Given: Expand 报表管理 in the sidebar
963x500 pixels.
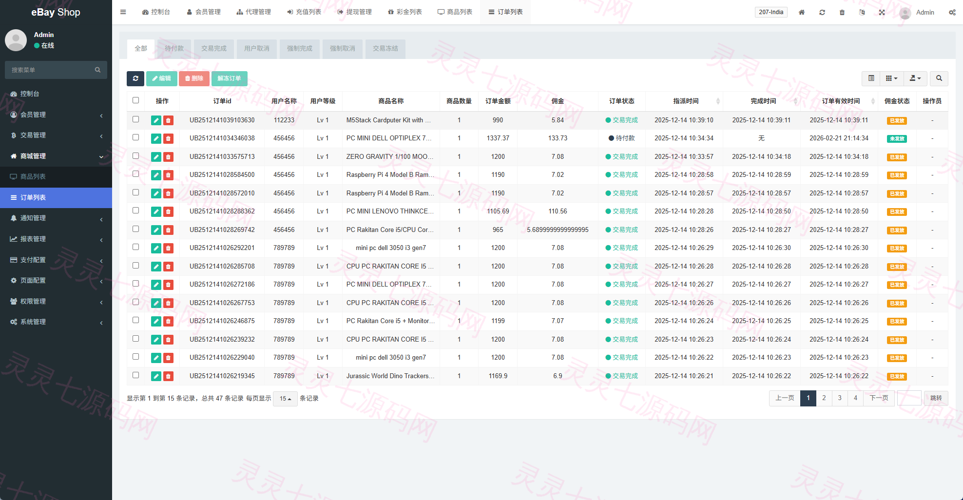Looking at the screenshot, I should 56,239.
